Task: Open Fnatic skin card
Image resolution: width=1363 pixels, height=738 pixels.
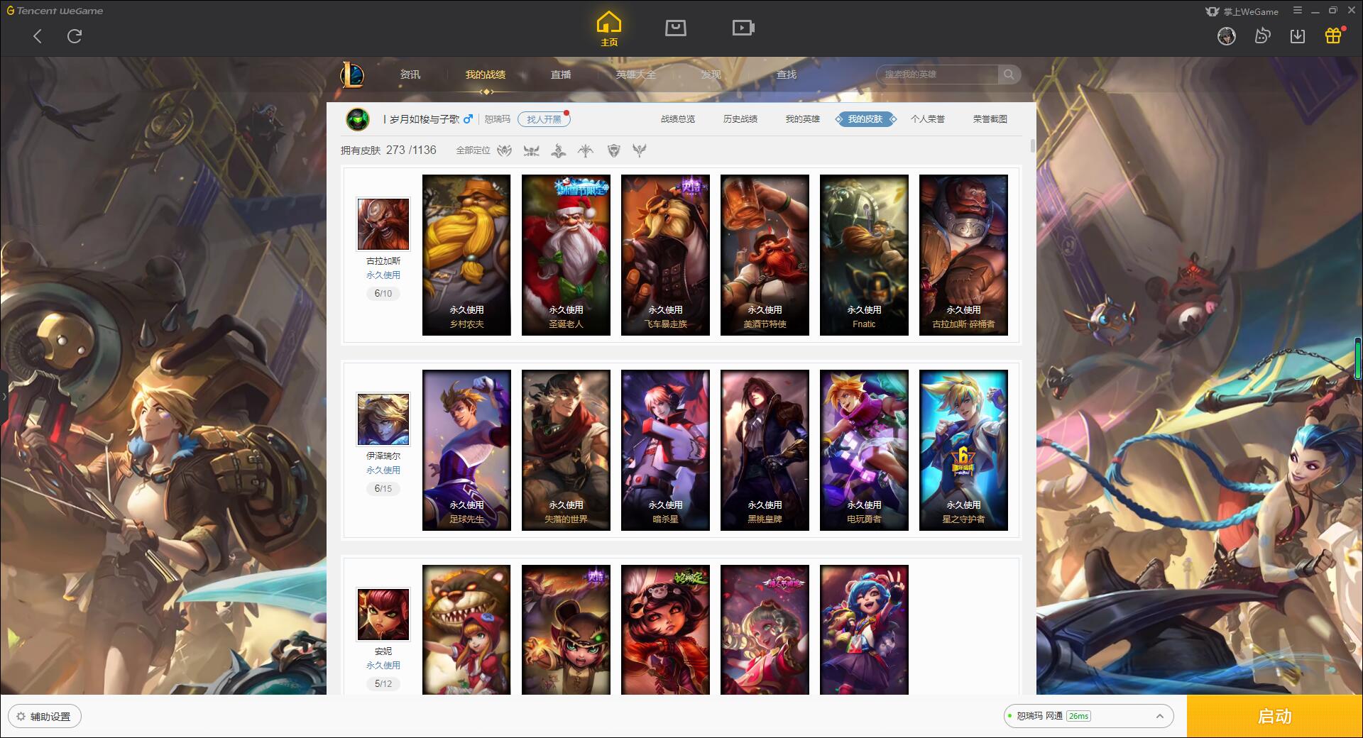Action: 864,255
